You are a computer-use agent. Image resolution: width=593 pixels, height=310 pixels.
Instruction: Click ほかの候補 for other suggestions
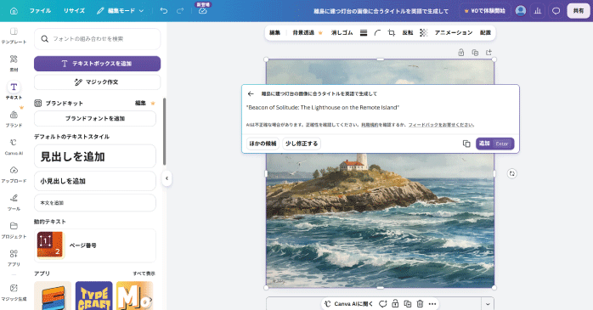(x=263, y=144)
